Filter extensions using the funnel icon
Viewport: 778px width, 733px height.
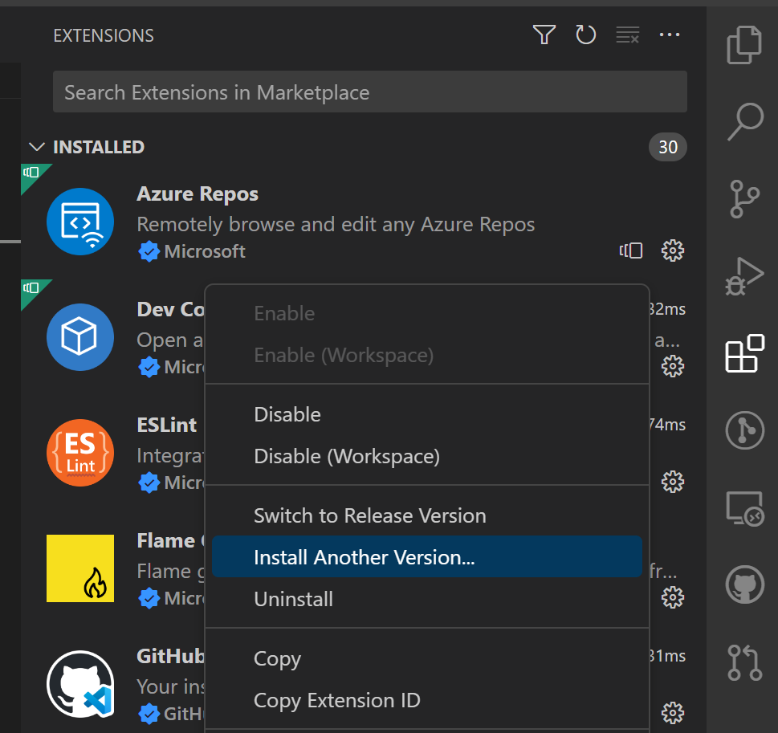coord(544,35)
